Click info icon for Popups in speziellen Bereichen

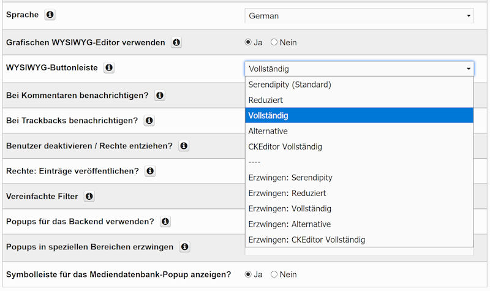[x=184, y=247]
